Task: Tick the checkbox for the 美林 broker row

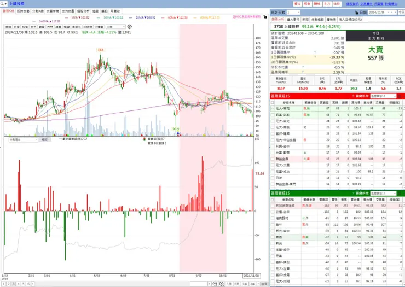Action: (272, 225)
